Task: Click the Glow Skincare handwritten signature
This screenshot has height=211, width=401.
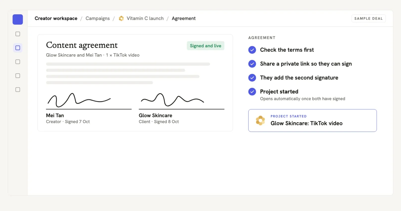Action: click(172, 99)
